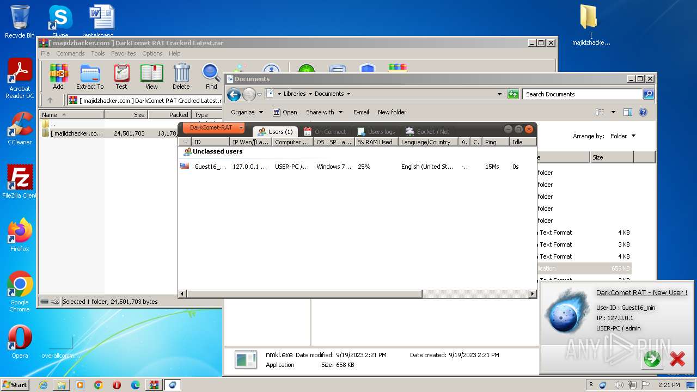Toggle the preview pane icon in Documents

628,112
